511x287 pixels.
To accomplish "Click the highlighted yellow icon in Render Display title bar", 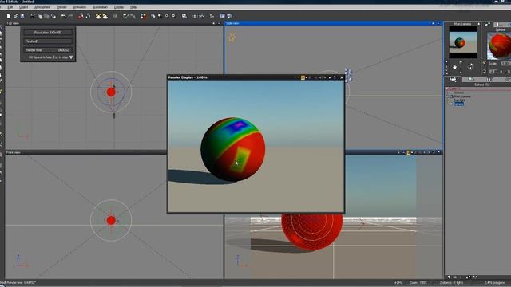I will pyautogui.click(x=303, y=77).
